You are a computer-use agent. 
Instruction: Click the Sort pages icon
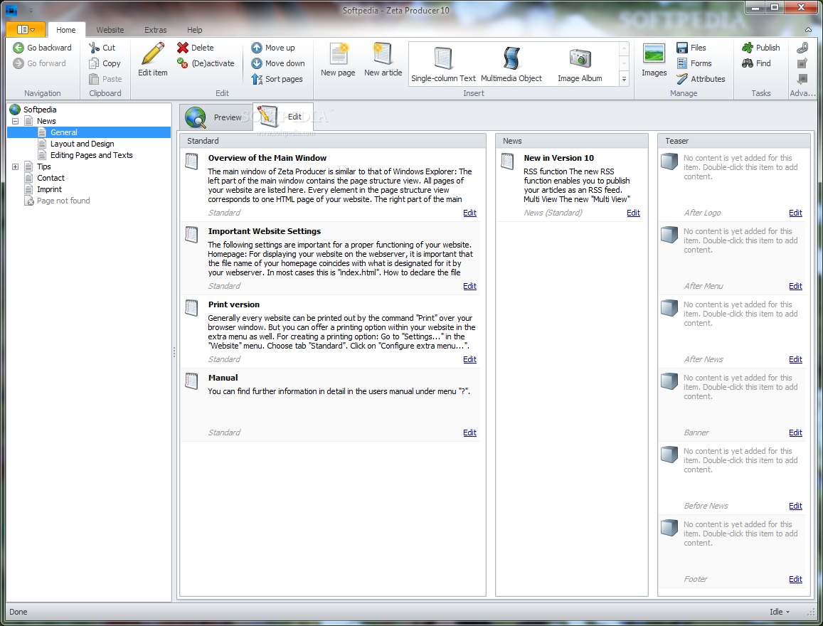(x=257, y=79)
